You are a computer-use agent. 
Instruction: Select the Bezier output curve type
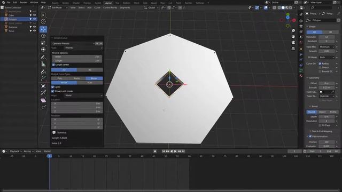(94, 78)
